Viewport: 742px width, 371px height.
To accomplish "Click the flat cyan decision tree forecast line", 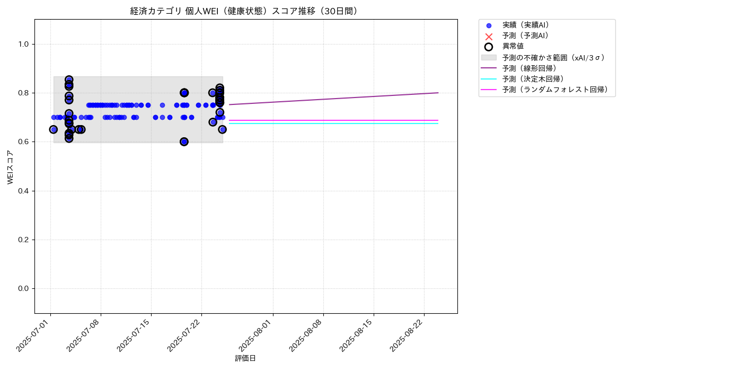I will tap(334, 123).
